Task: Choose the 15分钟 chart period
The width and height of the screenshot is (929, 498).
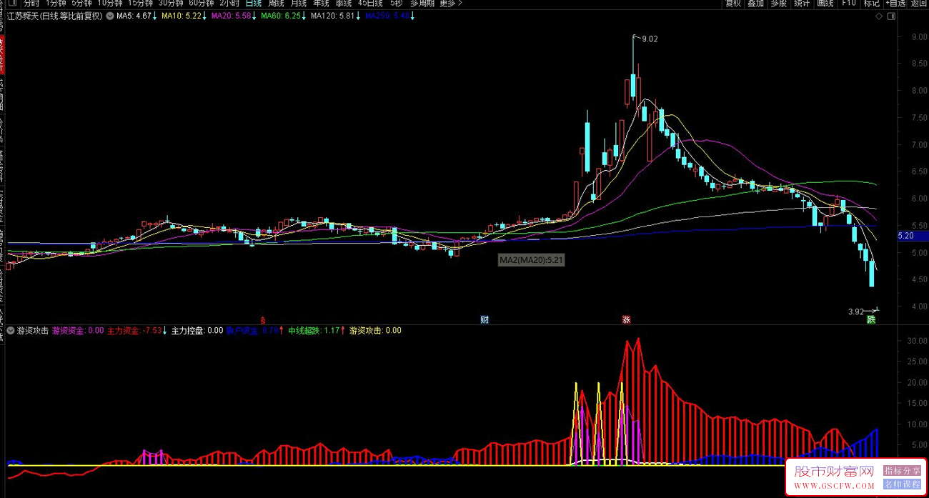Action: pos(140,3)
